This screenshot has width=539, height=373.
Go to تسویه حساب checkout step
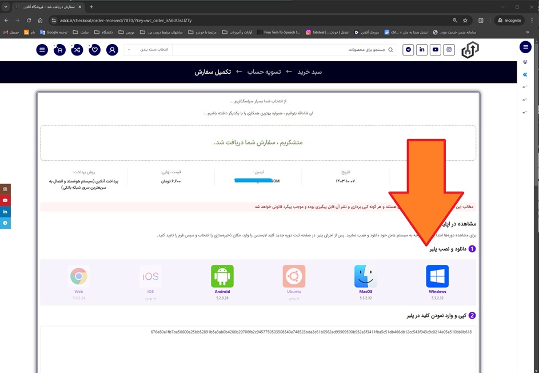pos(263,72)
